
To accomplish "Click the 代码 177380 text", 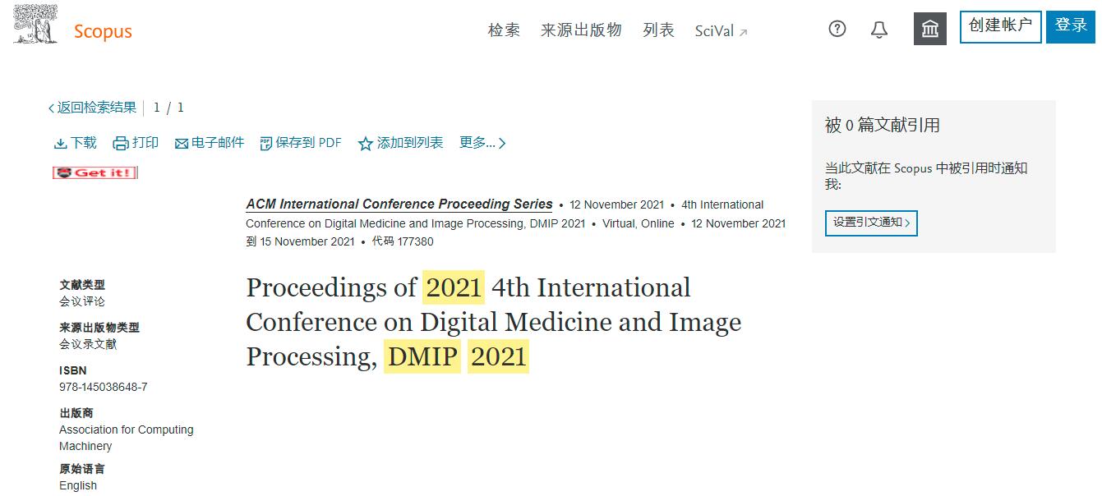I will [403, 241].
